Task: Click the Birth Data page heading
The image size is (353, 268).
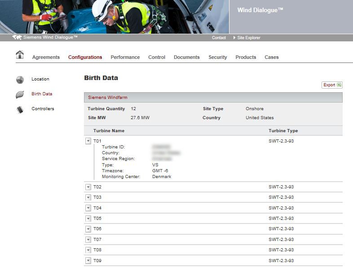Action: point(101,78)
